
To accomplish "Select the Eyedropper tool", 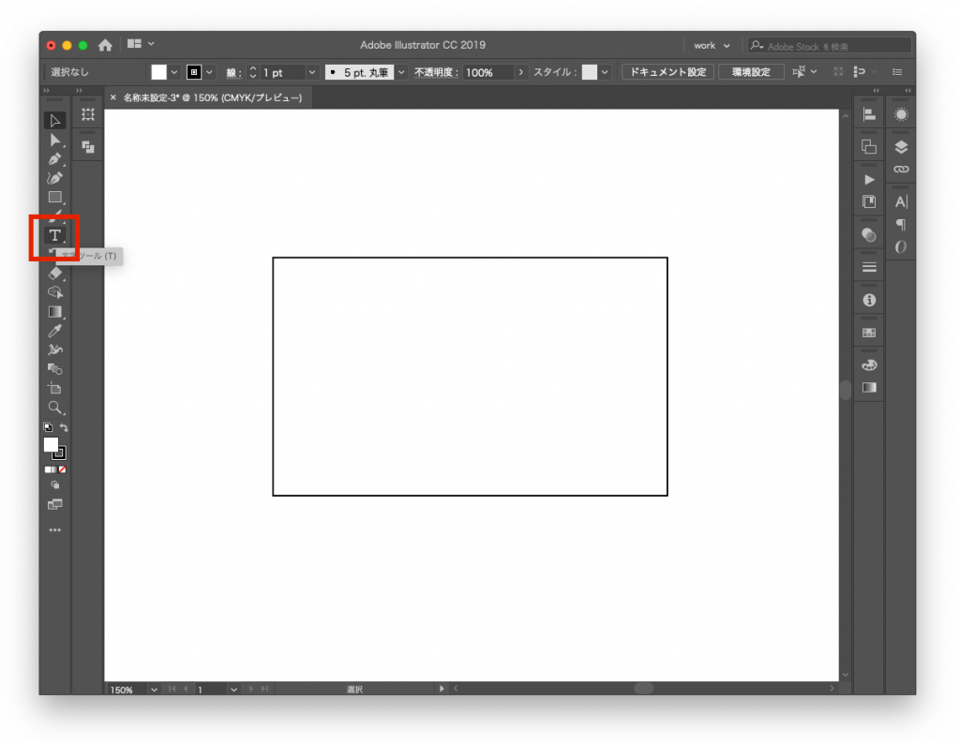I will (x=55, y=331).
